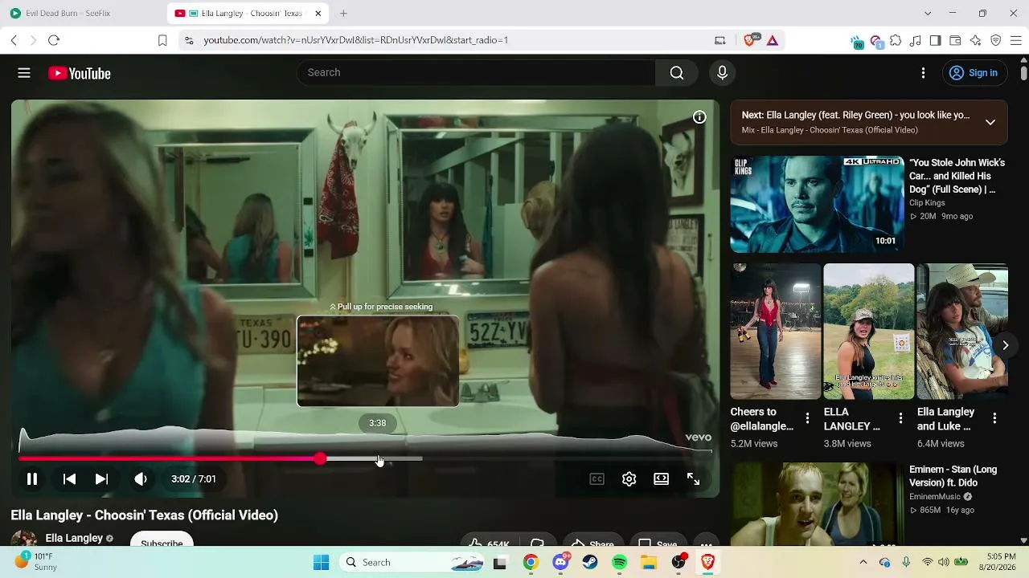Open the Brave Shields lion icon
Screen dimensions: 1029x578
pos(750,40)
